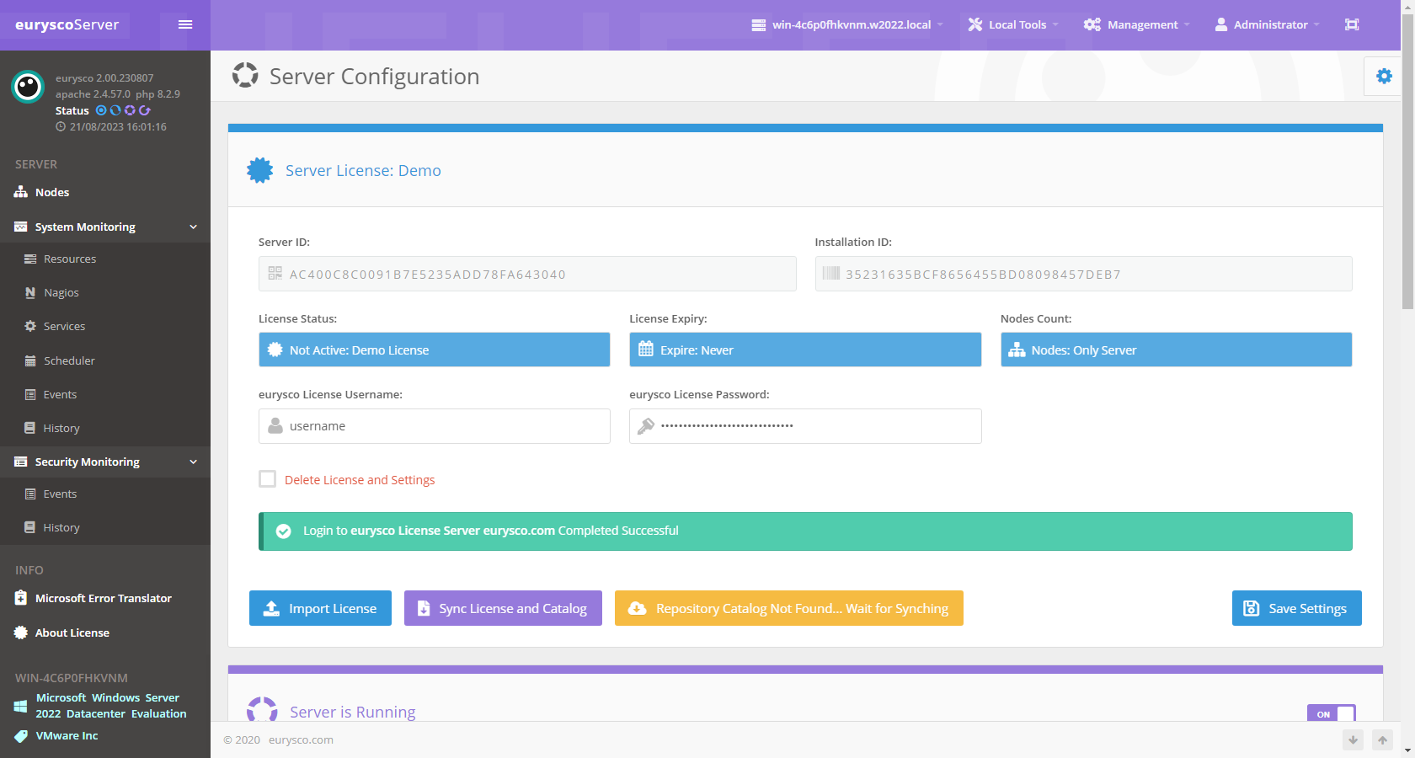
Task: Click the VMware Inc label
Action: (67, 736)
